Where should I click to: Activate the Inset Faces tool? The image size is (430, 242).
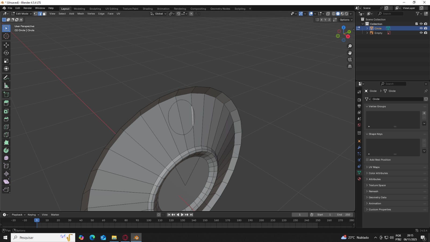[x=6, y=111]
